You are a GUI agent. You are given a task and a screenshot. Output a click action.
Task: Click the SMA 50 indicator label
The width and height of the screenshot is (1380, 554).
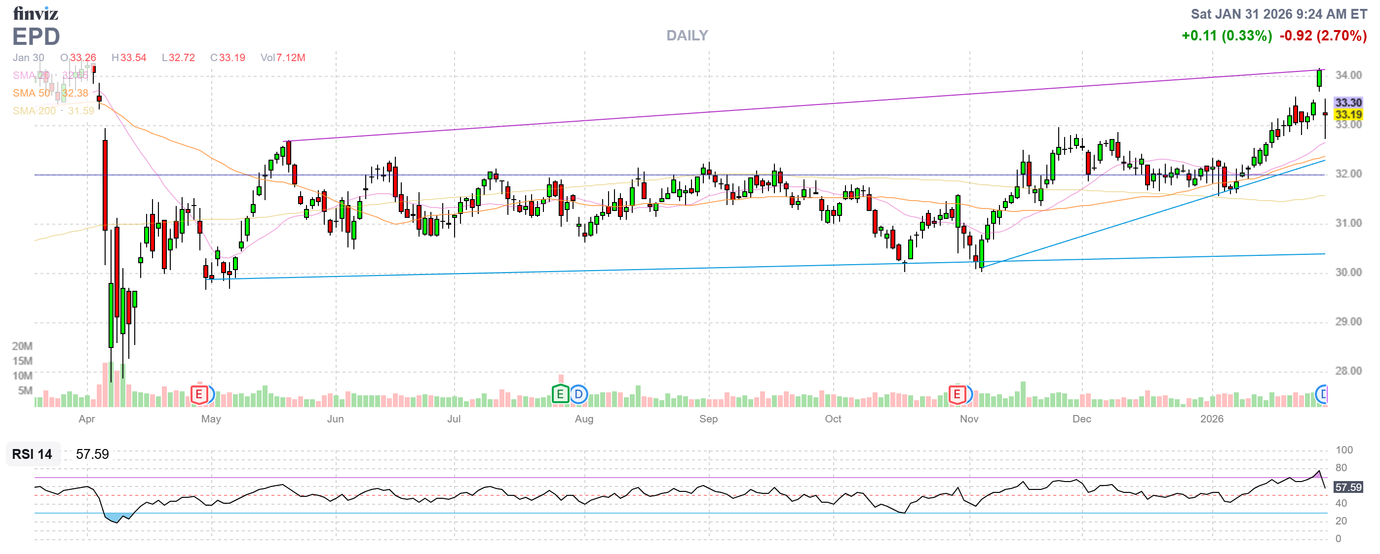point(31,93)
